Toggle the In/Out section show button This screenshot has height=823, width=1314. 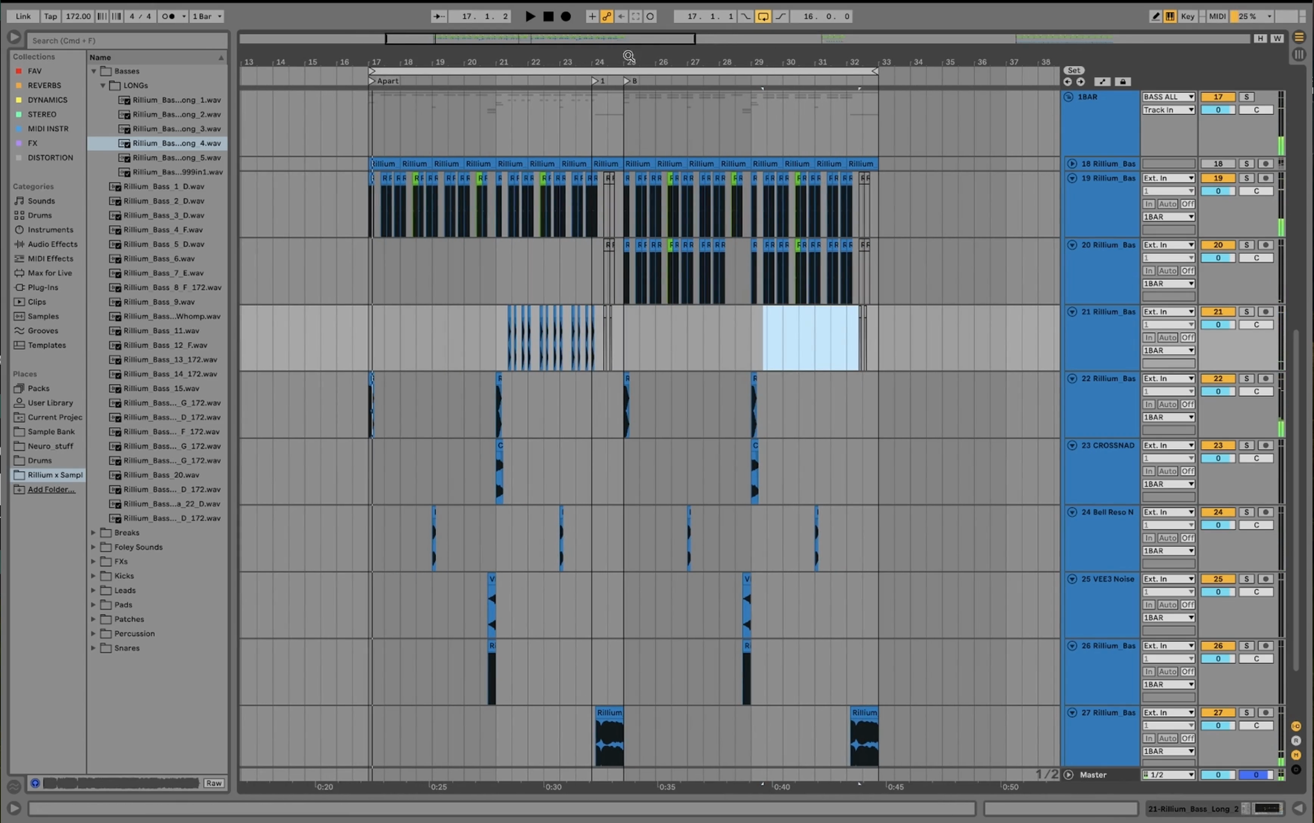[1296, 726]
